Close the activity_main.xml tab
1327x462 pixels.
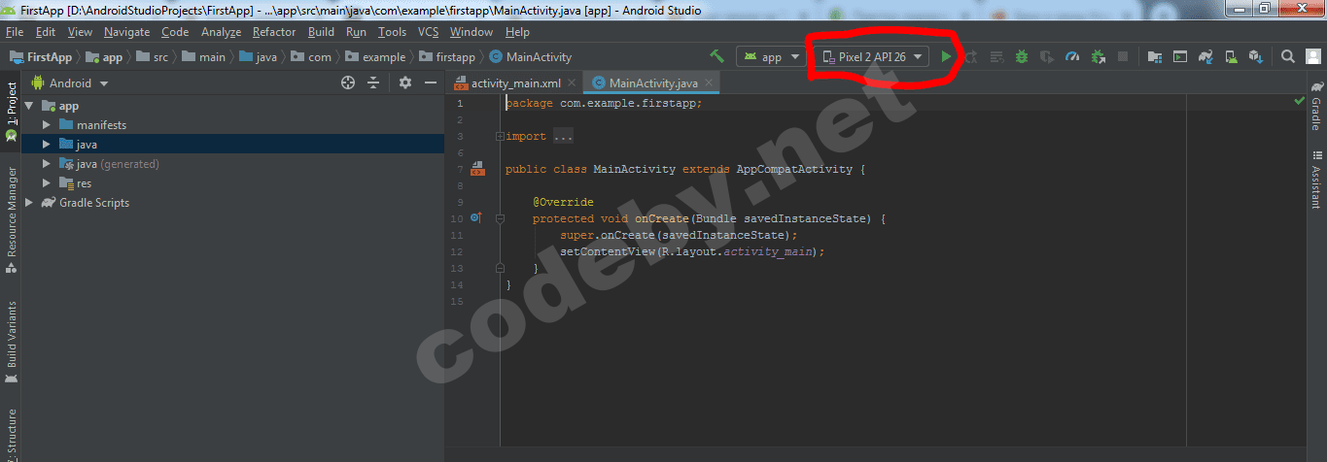coord(572,83)
